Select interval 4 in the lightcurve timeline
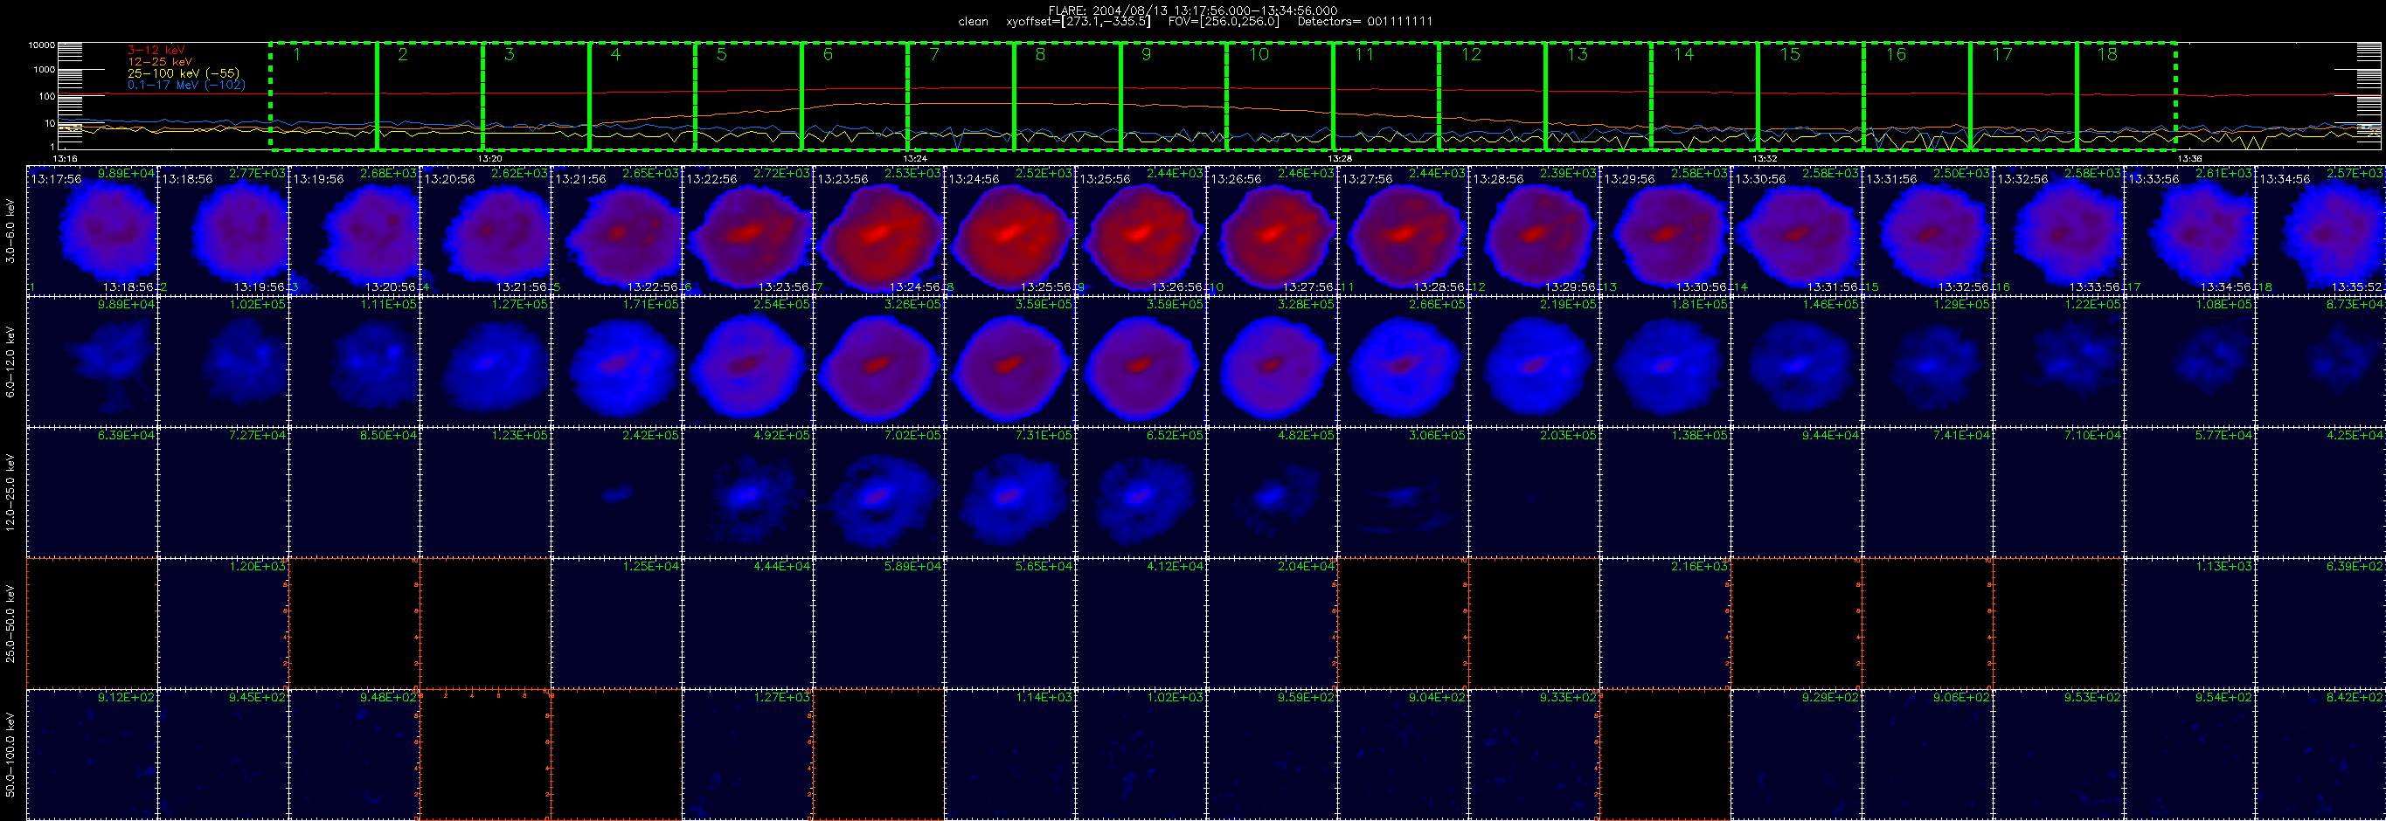This screenshot has width=2386, height=821. 642,95
